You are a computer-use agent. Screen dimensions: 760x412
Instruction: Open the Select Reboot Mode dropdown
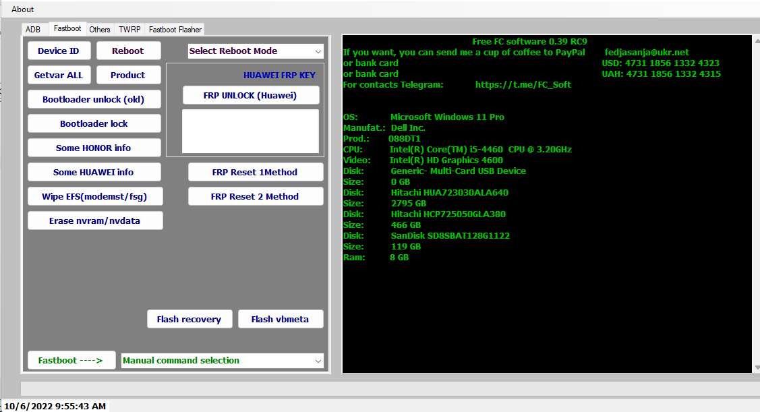coord(256,51)
